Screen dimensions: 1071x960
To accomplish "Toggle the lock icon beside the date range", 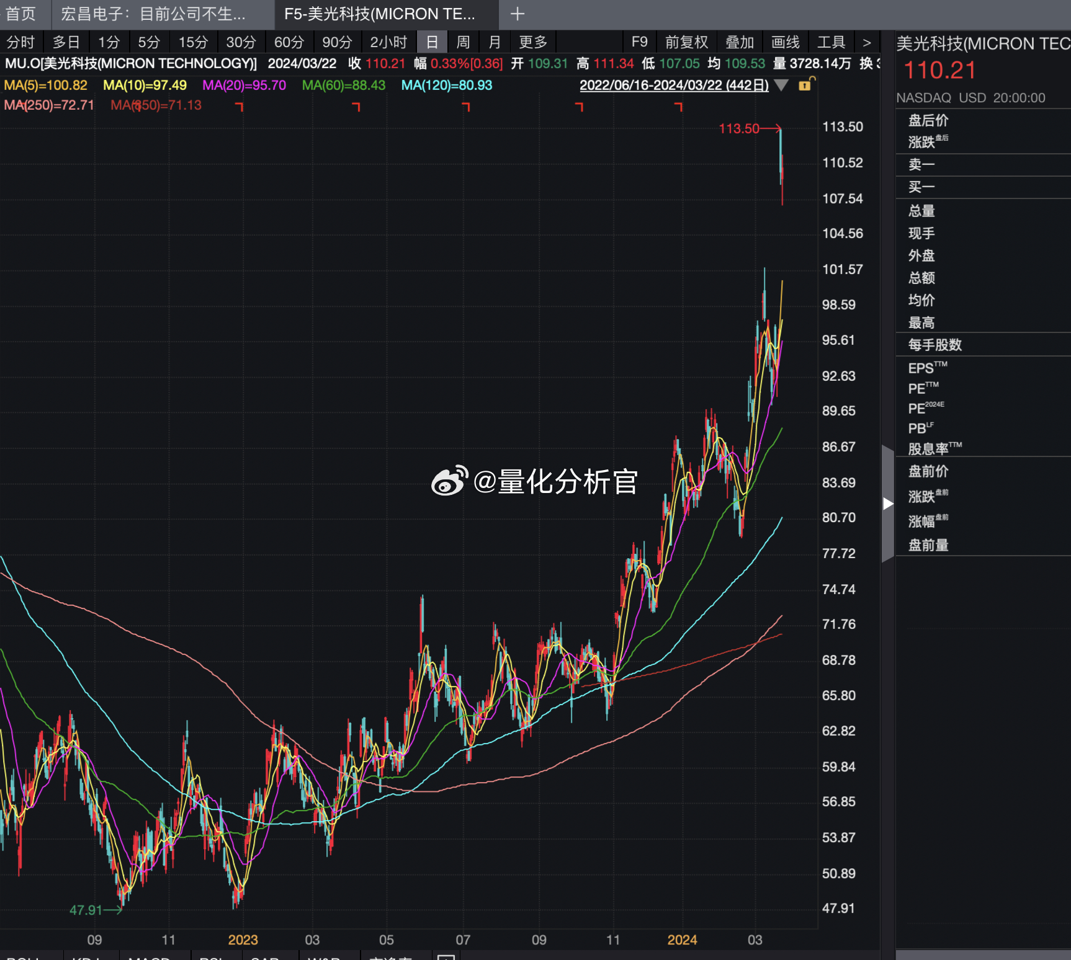I will tap(806, 84).
